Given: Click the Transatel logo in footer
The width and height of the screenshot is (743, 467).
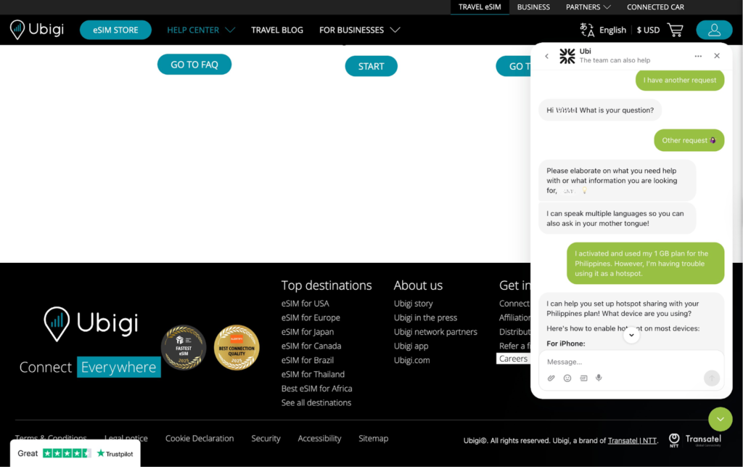Looking at the screenshot, I should tap(694, 440).
